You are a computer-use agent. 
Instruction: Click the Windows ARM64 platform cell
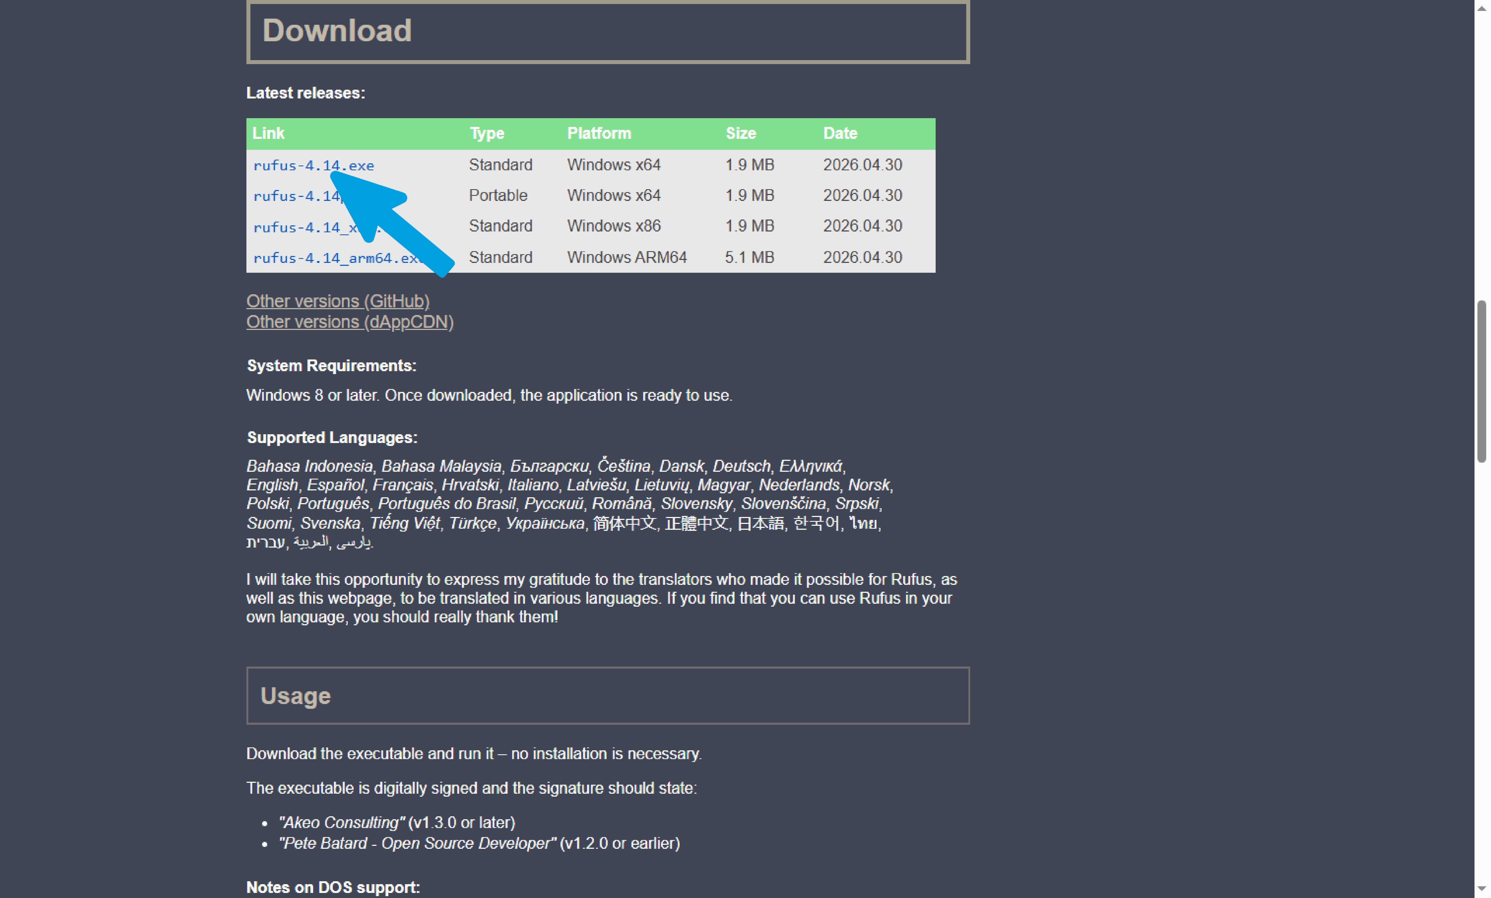pos(627,257)
